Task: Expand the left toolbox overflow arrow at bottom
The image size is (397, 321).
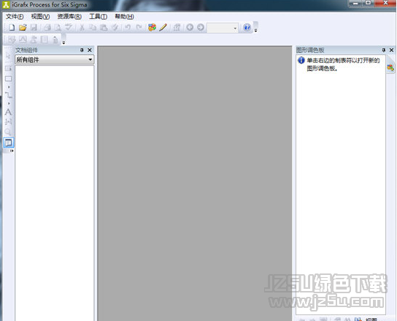Action: pos(12,151)
